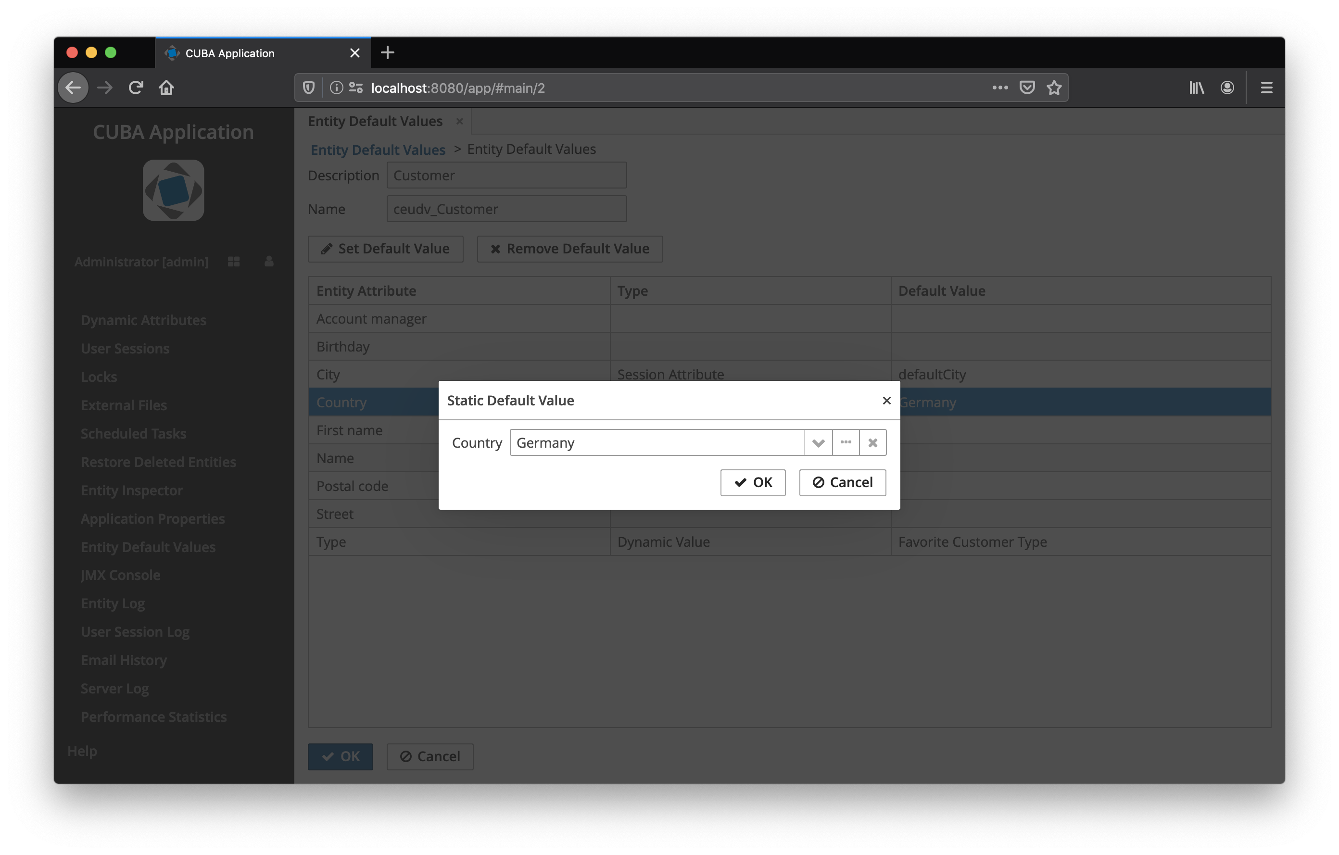Select the CUBA Application browser tab
1339x855 pixels.
click(263, 53)
